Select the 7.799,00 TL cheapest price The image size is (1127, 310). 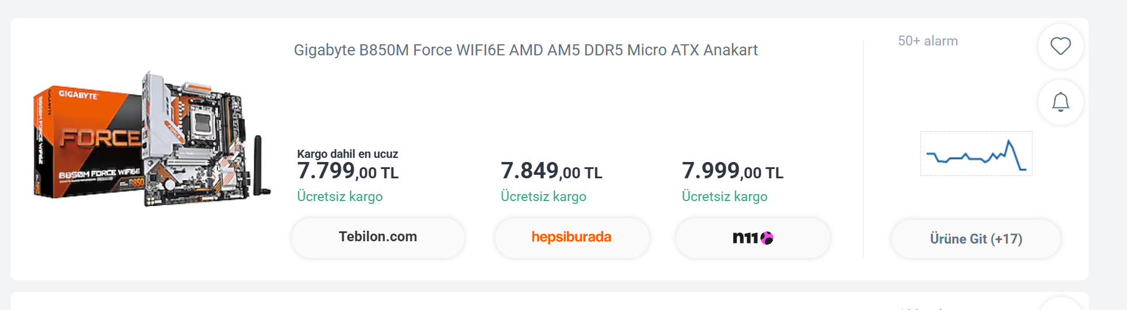(348, 171)
